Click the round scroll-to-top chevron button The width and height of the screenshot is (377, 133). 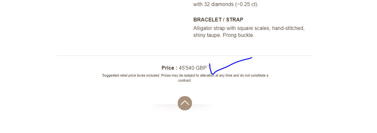point(185,103)
